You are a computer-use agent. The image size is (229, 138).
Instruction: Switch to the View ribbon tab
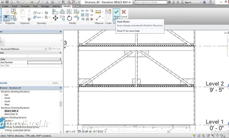[35, 6]
